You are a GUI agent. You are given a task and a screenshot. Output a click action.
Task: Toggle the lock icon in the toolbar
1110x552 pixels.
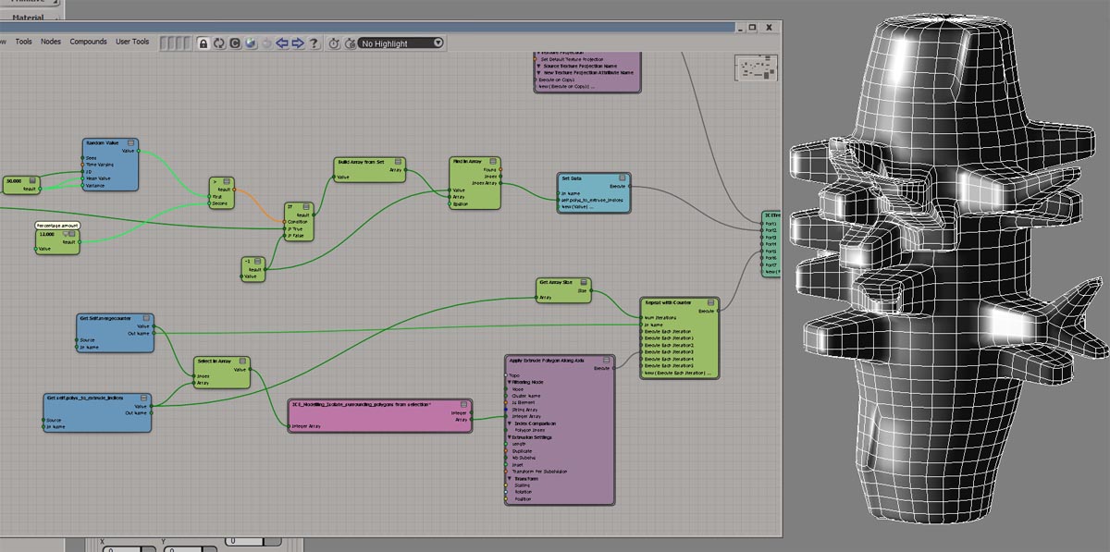[x=203, y=43]
